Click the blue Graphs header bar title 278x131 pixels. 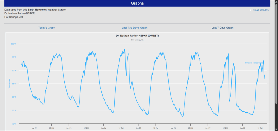pyautogui.click(x=137, y=3)
